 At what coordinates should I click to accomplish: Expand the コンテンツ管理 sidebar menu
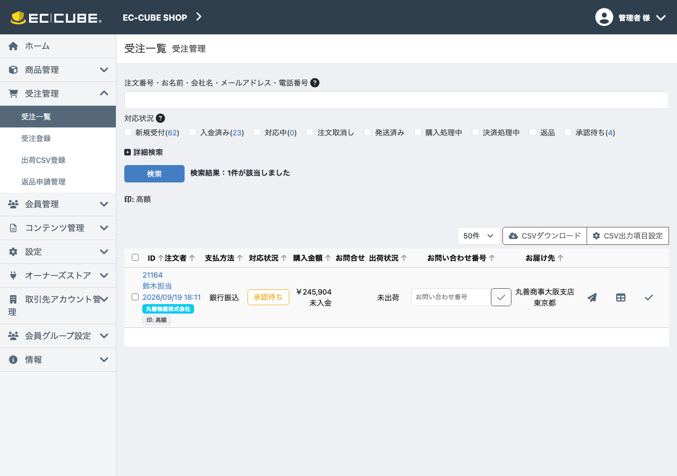(x=58, y=228)
